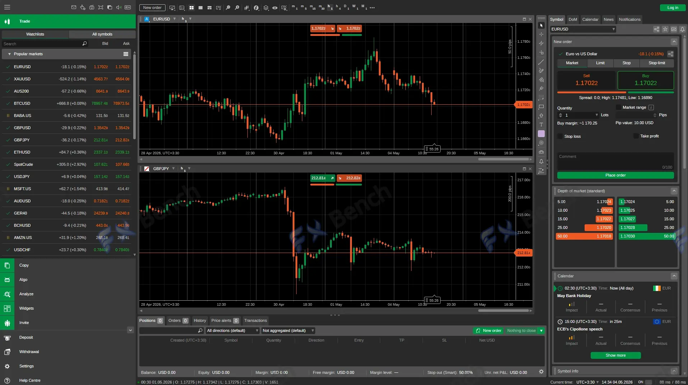
Task: Add EURUSD to favorites with the star icon
Action: tap(665, 29)
